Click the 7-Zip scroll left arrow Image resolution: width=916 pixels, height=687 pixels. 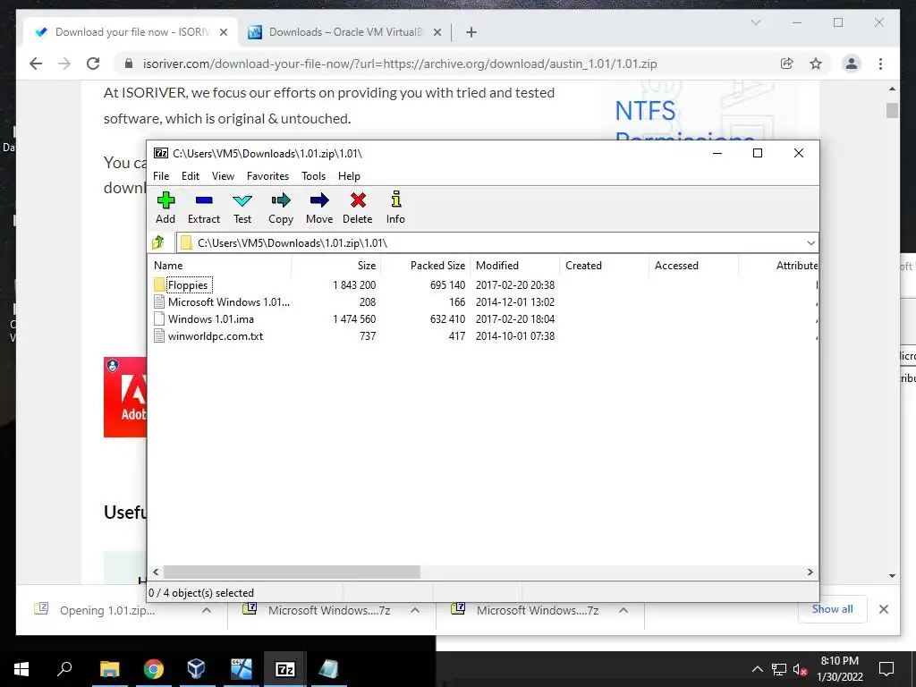(x=156, y=572)
